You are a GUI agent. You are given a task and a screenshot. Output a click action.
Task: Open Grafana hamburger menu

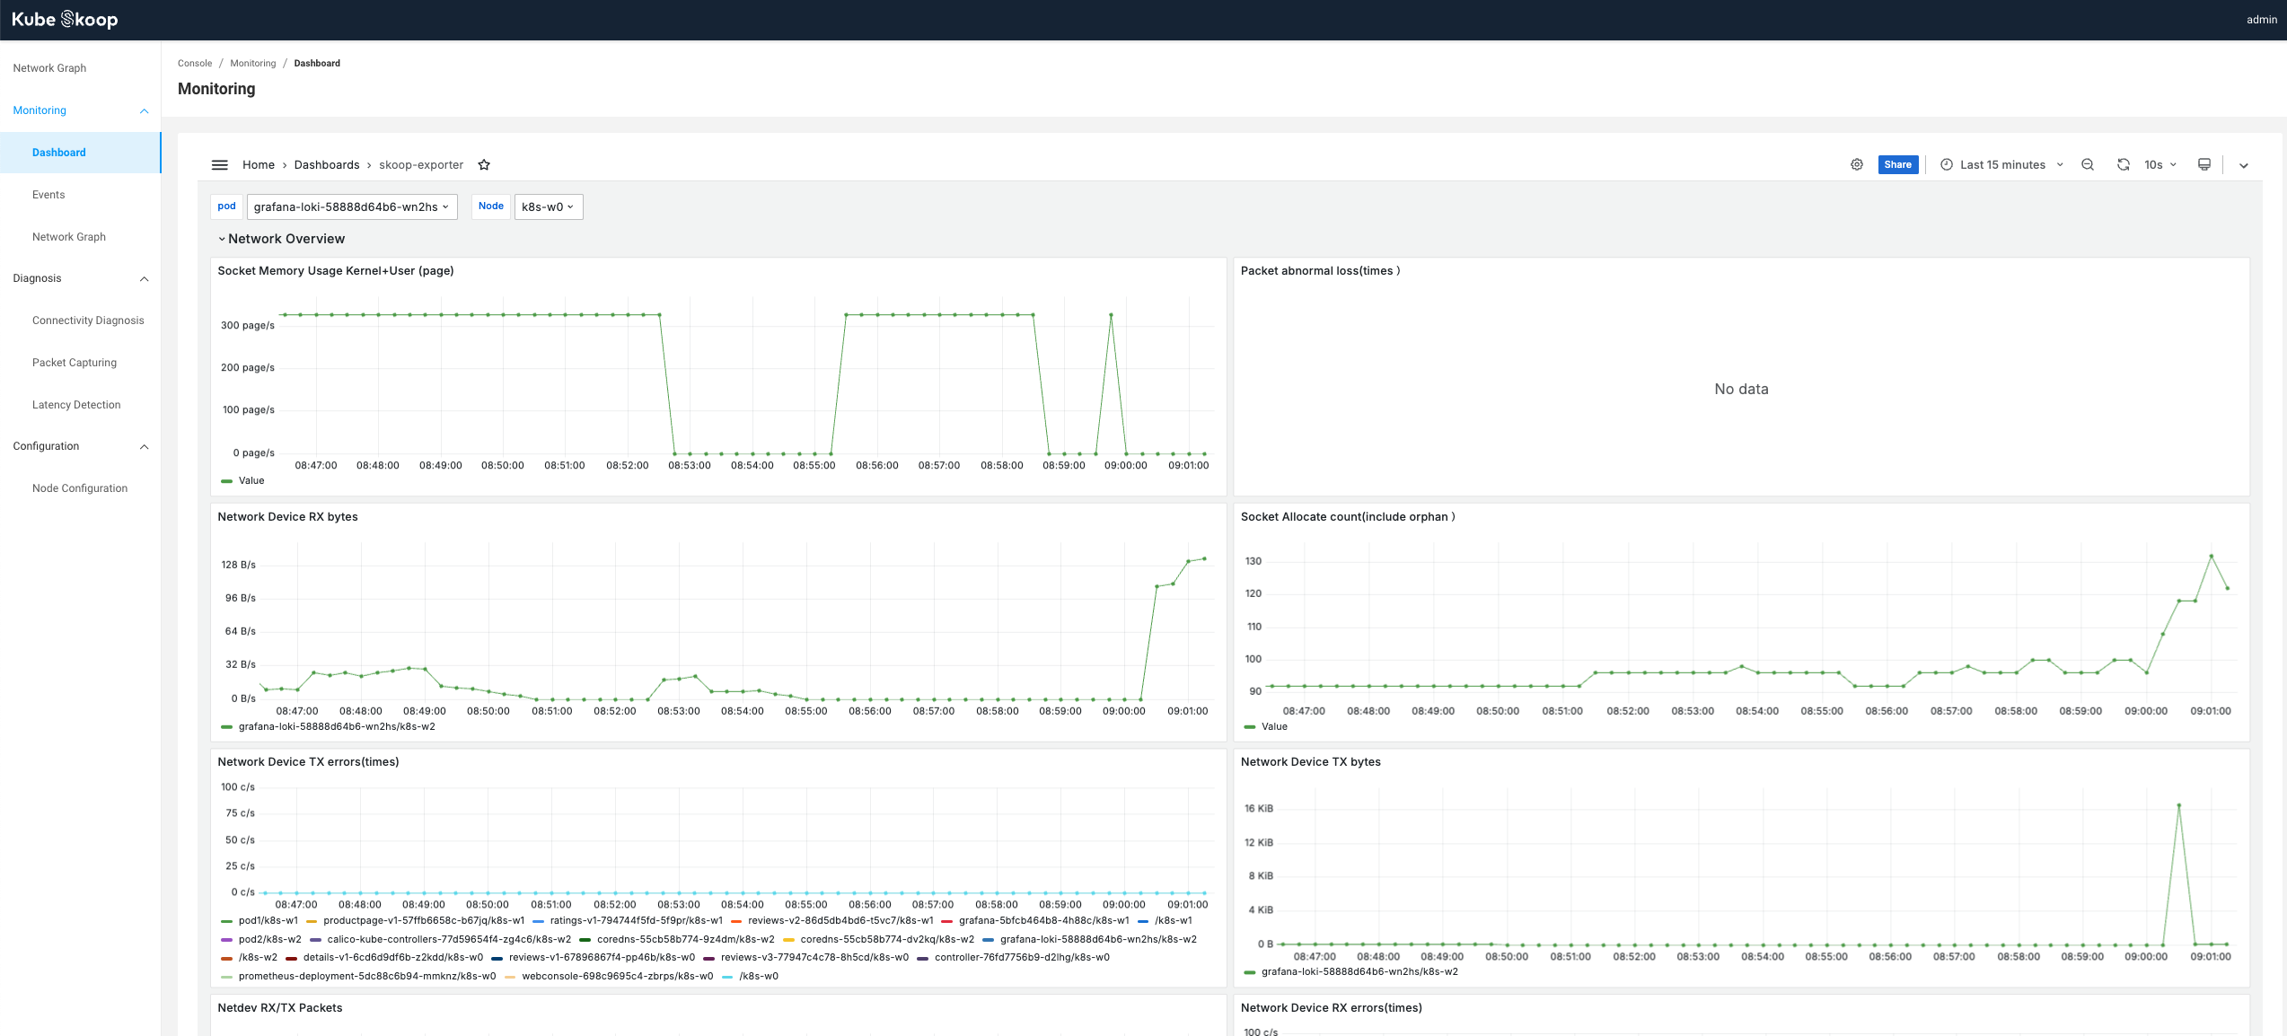(219, 164)
